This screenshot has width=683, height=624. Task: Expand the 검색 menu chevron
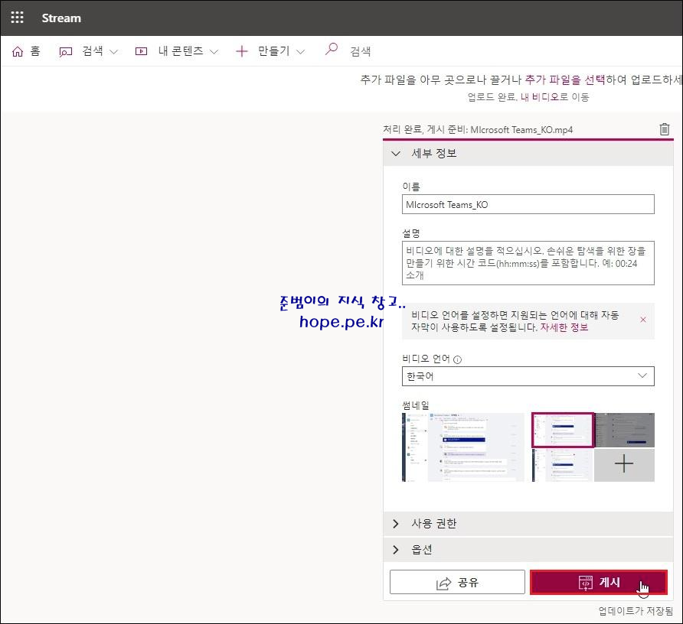(x=113, y=52)
